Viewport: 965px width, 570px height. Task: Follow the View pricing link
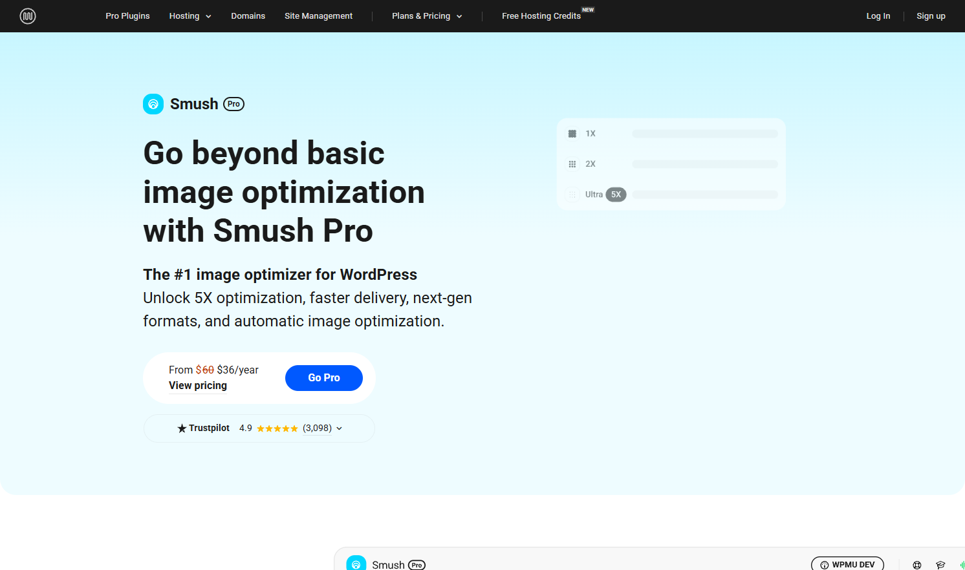click(x=198, y=386)
